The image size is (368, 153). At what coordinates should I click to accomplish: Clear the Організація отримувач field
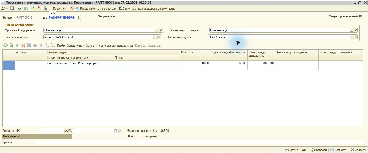355,30
